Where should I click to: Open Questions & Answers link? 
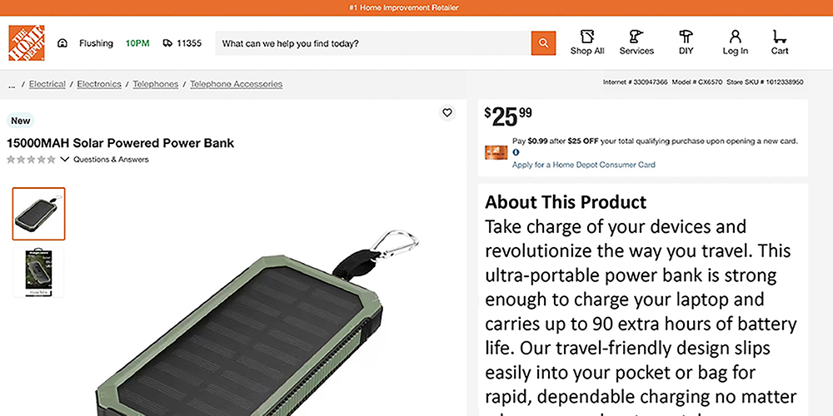click(111, 159)
